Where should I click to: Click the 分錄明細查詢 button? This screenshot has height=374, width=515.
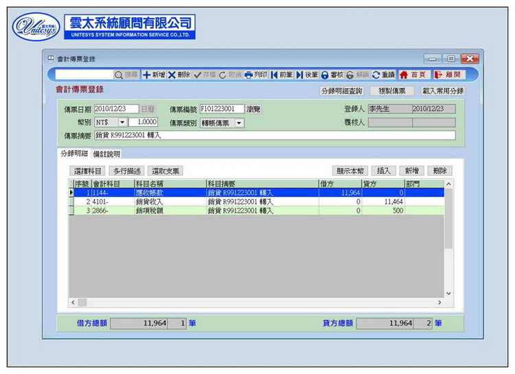(342, 91)
